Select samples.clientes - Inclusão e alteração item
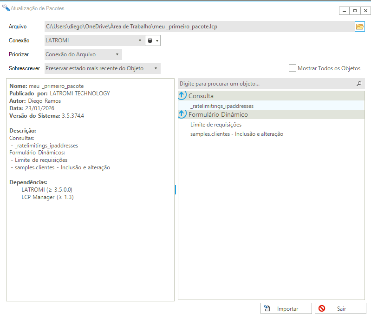The height and width of the screenshot is (320, 371). [237, 134]
